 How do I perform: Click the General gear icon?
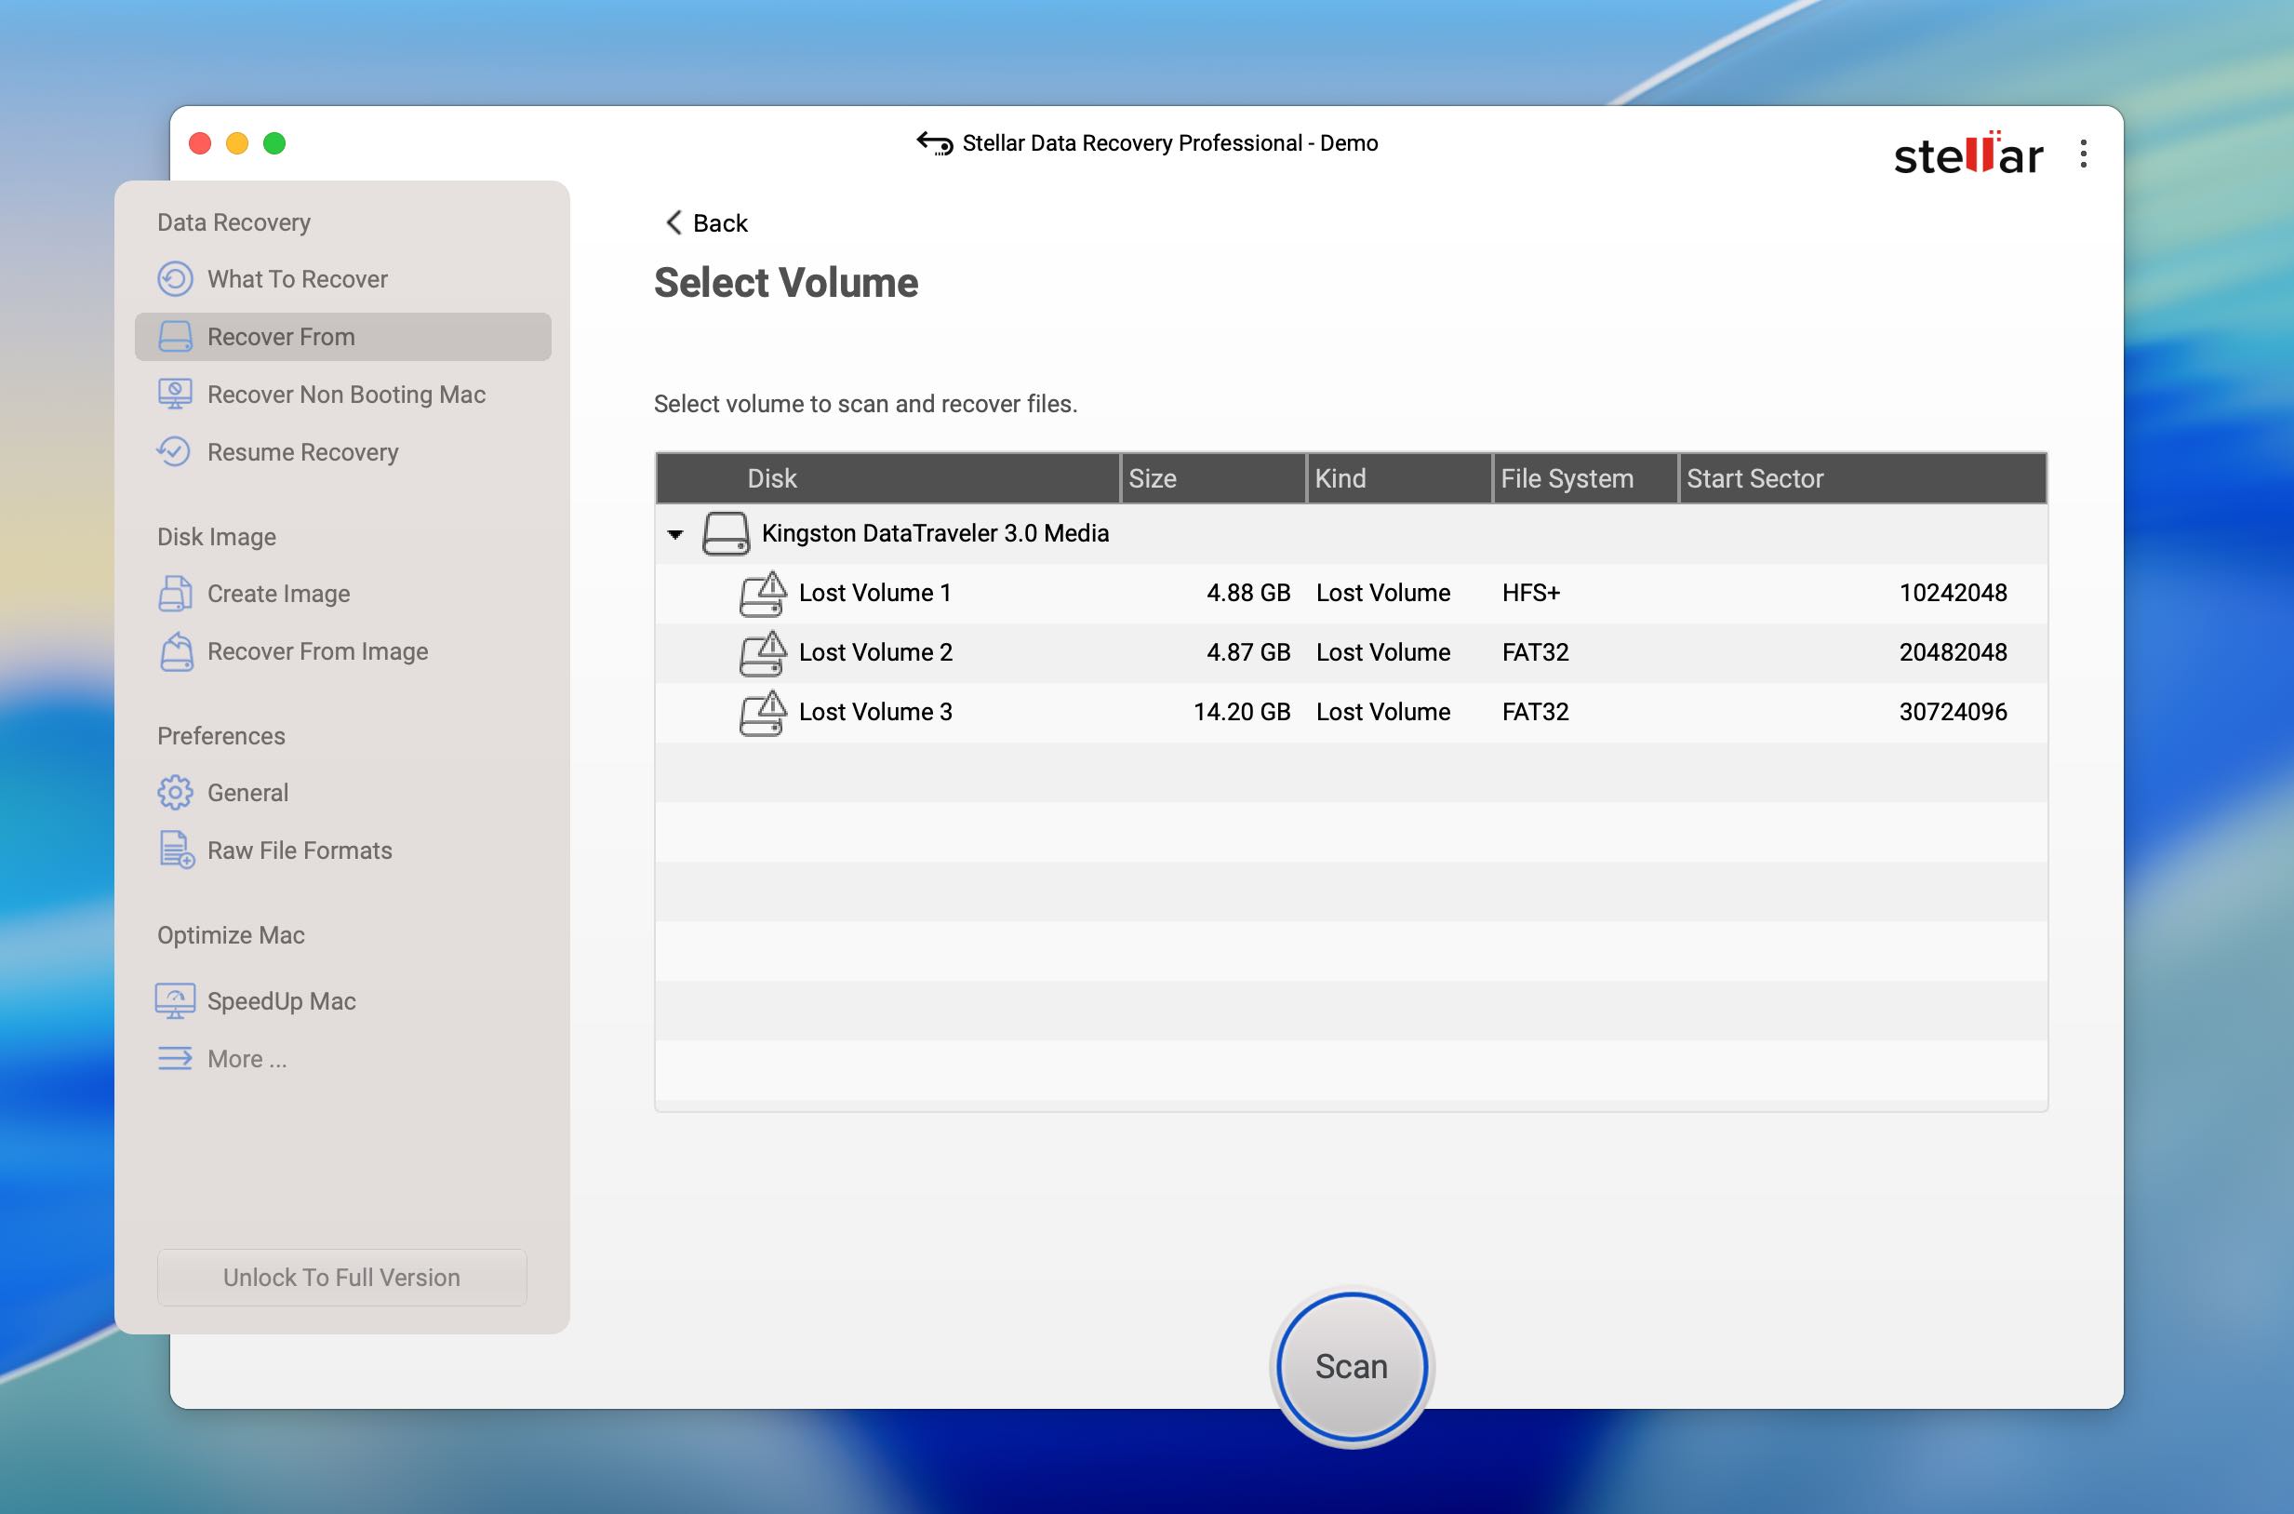pos(175,793)
